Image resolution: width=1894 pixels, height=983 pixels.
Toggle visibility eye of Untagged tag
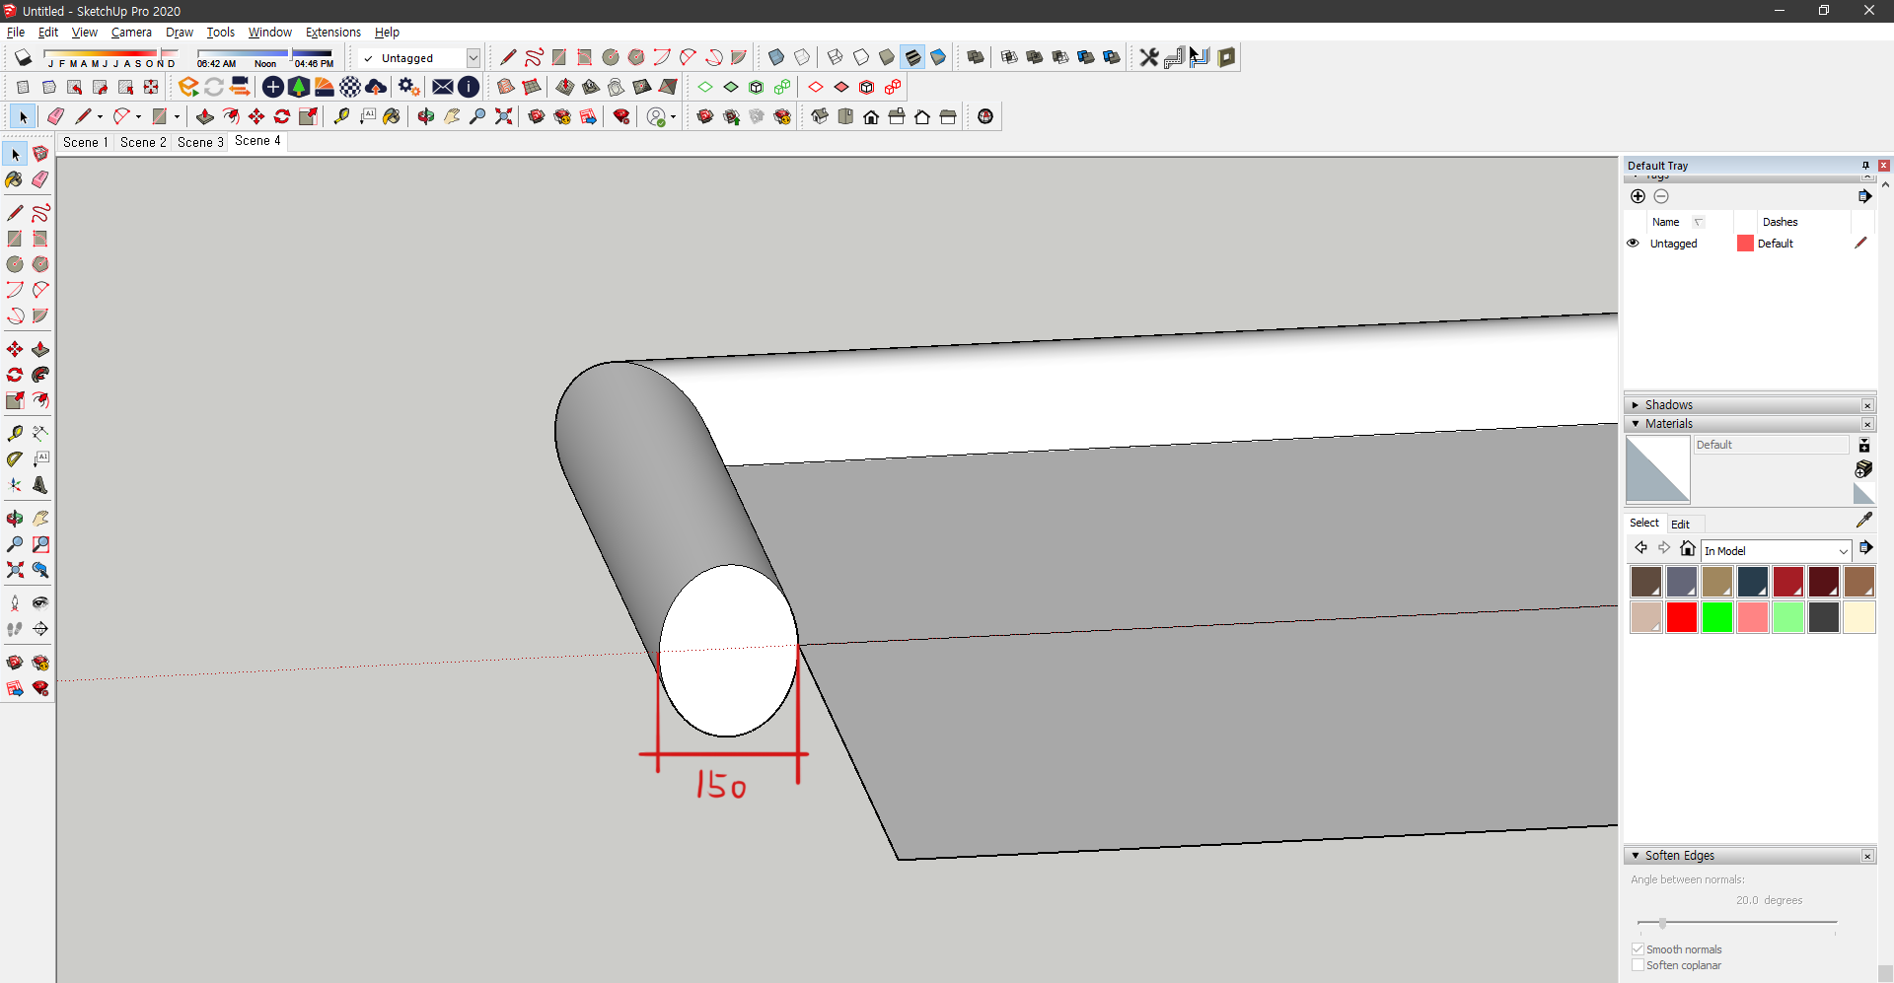click(x=1633, y=243)
